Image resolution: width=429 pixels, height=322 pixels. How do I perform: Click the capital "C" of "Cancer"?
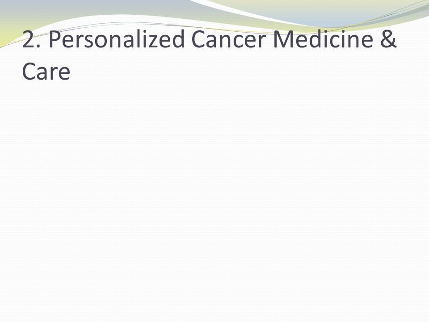pos(200,40)
